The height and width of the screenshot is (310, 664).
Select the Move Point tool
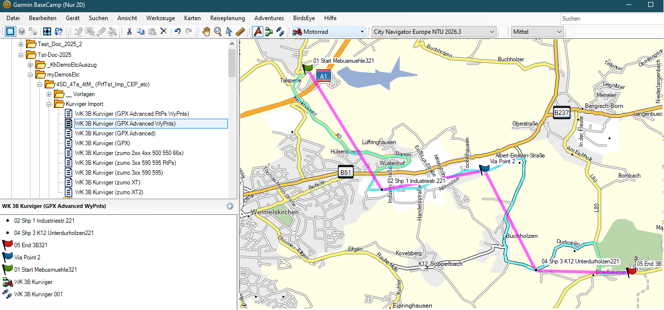coord(90,31)
